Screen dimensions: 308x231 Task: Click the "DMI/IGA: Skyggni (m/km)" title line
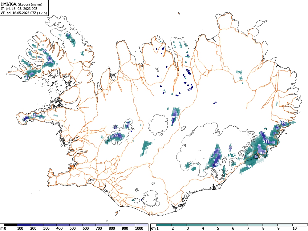point(22,4)
